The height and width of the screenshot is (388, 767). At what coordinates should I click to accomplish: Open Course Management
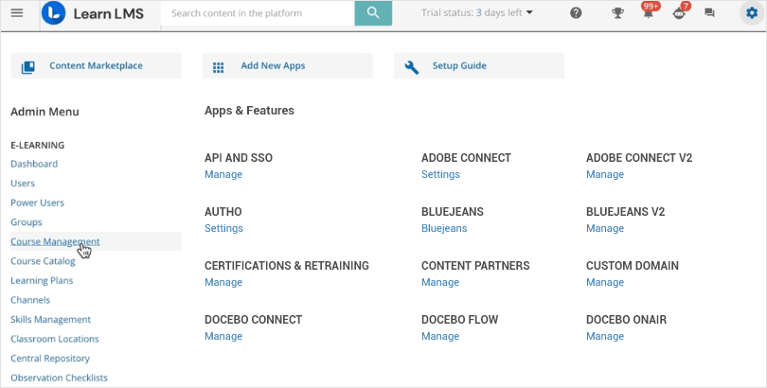click(55, 241)
